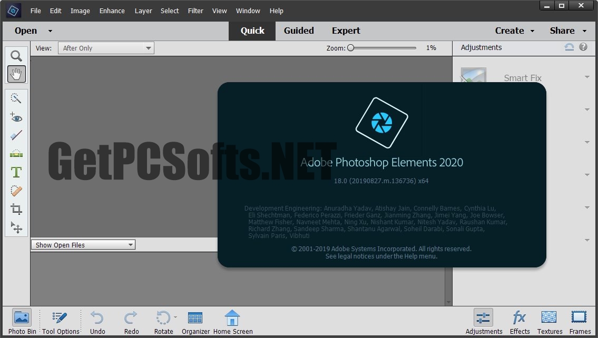Click the Create button
This screenshot has height=338, width=598.
coord(509,31)
